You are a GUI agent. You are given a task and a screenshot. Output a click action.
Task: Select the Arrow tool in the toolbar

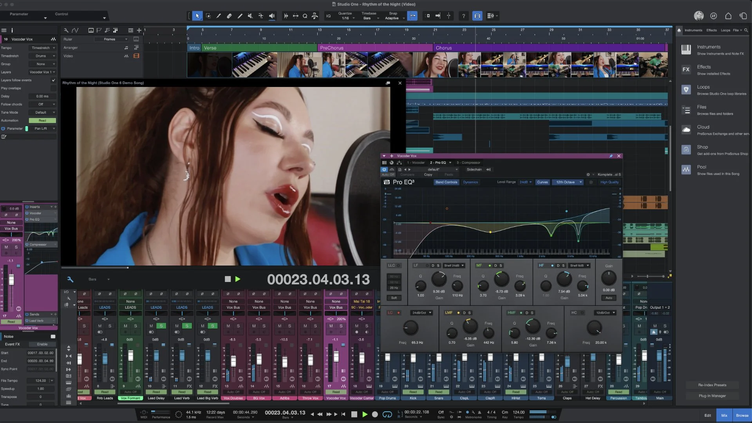198,16
